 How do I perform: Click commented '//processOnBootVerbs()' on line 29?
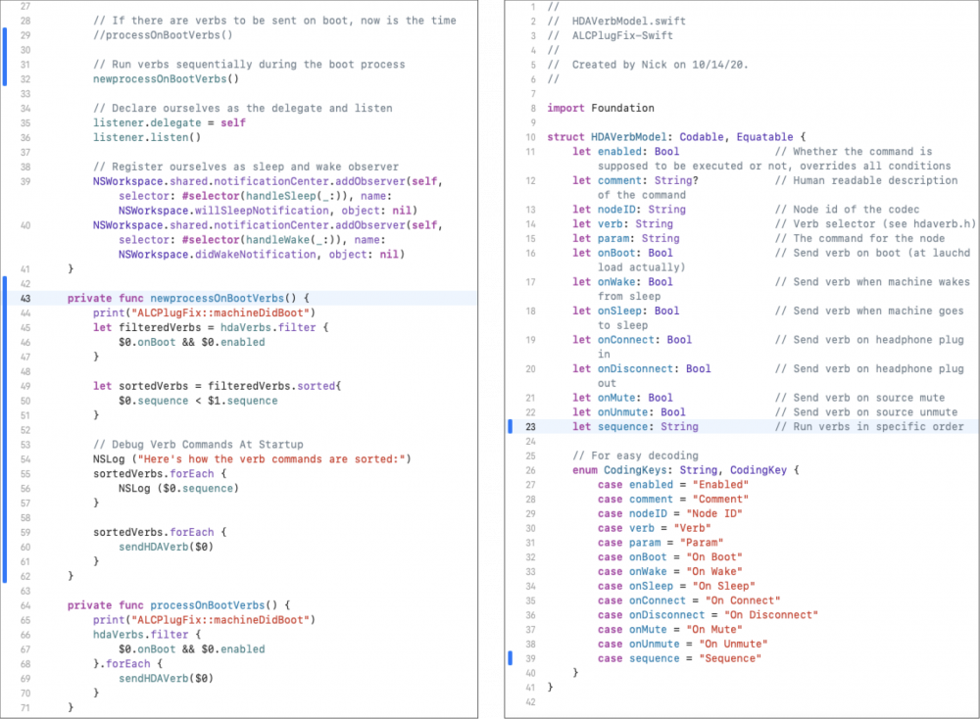[163, 35]
